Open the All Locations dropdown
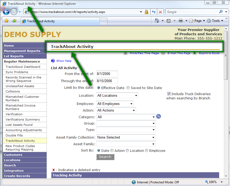The width and height of the screenshot is (230, 186). (117, 95)
